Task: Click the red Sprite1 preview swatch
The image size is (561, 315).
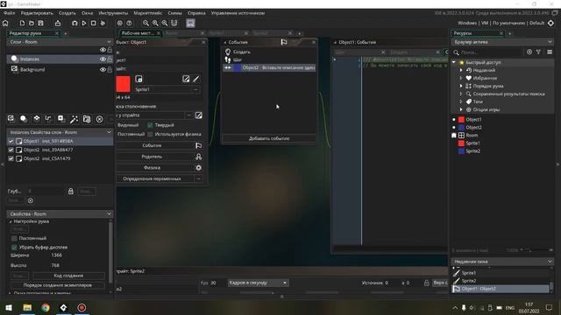Action: coord(123,84)
